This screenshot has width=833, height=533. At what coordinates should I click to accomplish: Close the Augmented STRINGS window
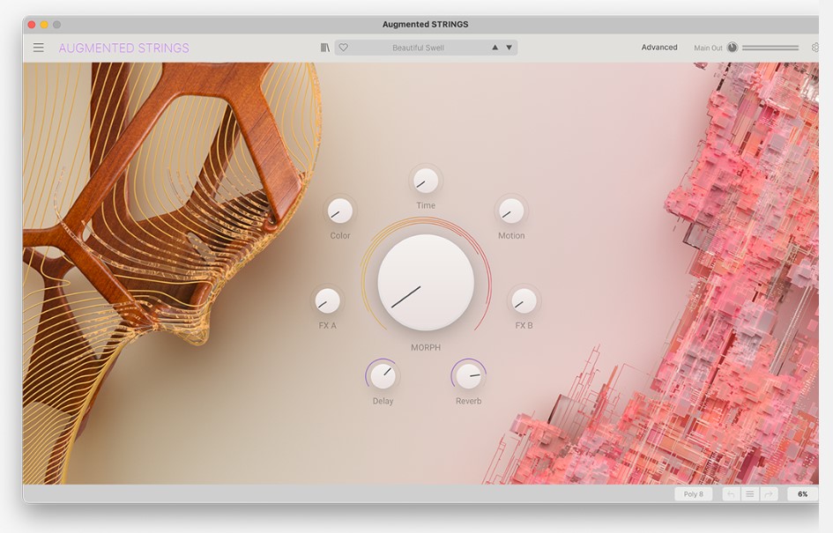coord(32,25)
